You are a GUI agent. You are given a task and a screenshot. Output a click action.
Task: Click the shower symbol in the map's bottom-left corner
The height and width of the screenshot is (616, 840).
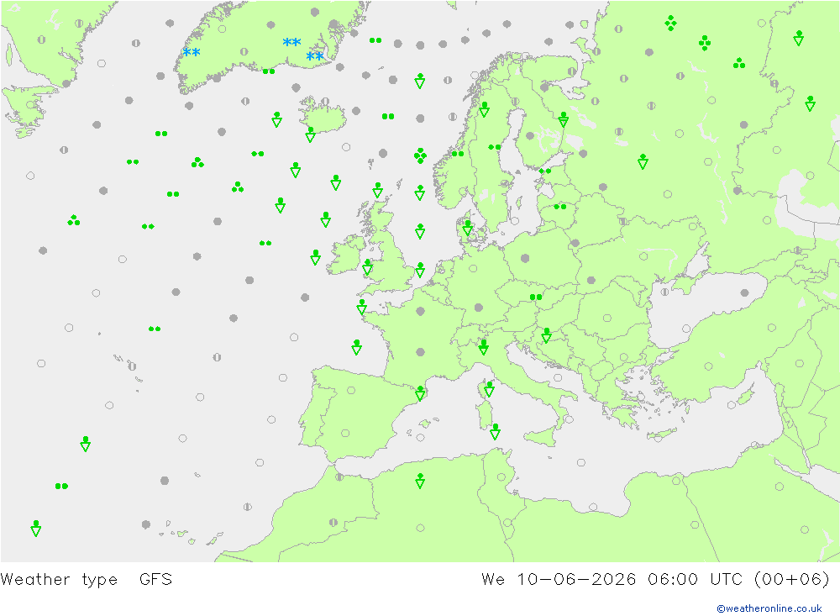(x=36, y=528)
